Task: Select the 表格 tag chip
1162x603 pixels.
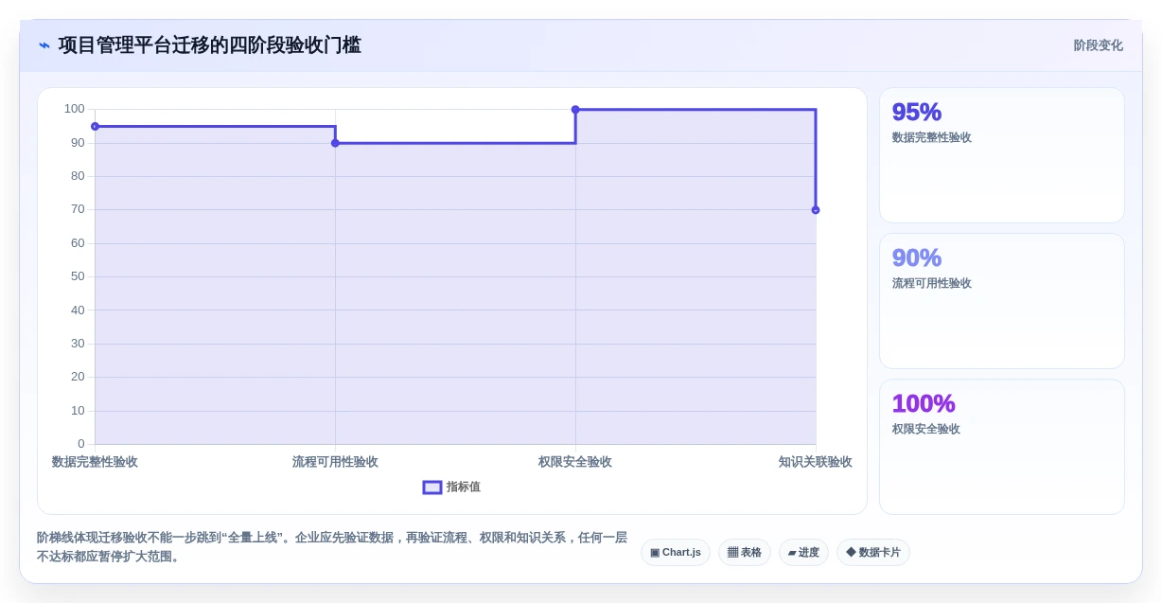Action: [745, 553]
